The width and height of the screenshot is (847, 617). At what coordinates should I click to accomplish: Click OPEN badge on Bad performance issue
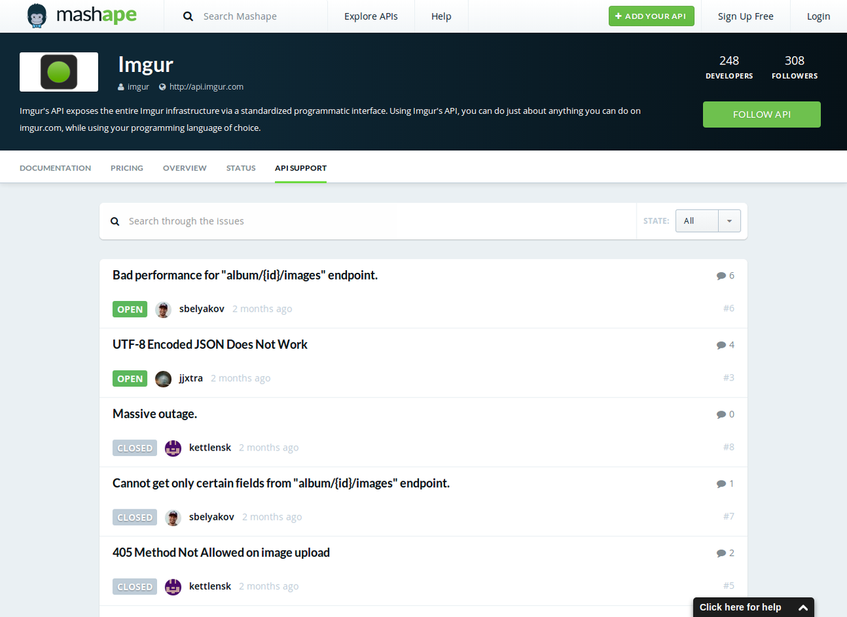[x=130, y=309]
